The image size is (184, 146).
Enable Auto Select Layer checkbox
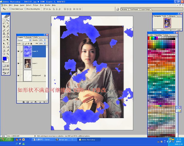click(10, 9)
